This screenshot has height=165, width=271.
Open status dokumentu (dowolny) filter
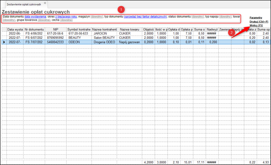[198, 17]
